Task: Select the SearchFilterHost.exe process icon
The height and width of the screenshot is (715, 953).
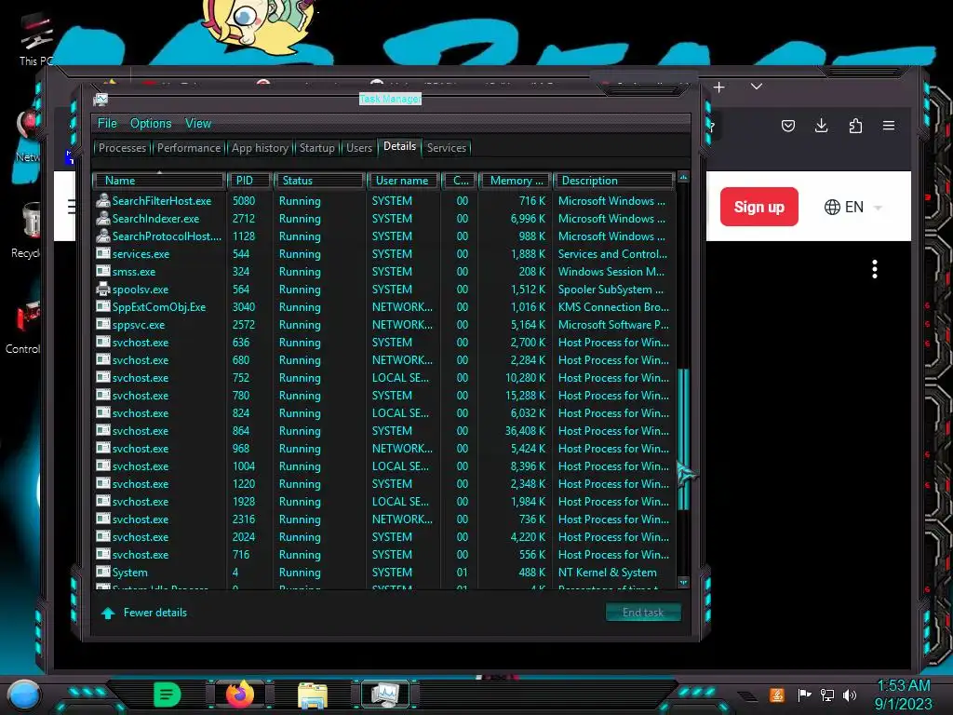Action: click(102, 200)
